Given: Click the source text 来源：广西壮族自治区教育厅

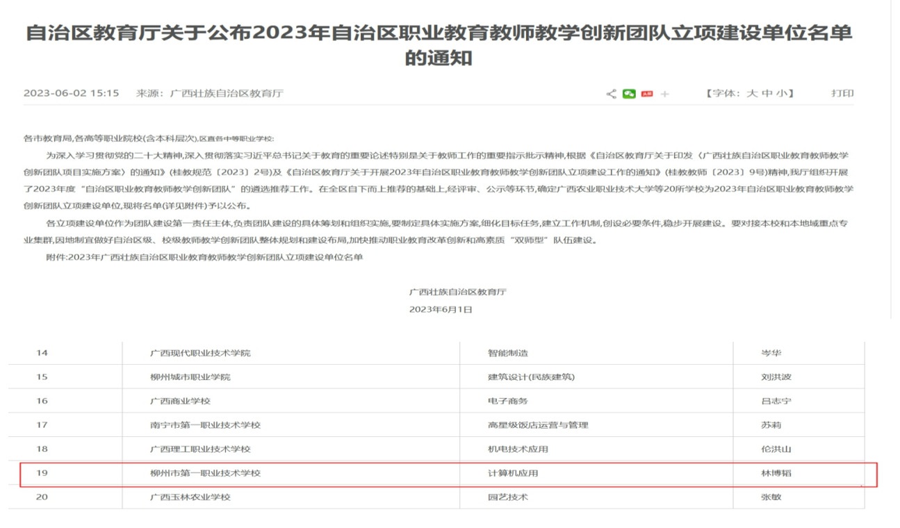Looking at the screenshot, I should tap(209, 93).
